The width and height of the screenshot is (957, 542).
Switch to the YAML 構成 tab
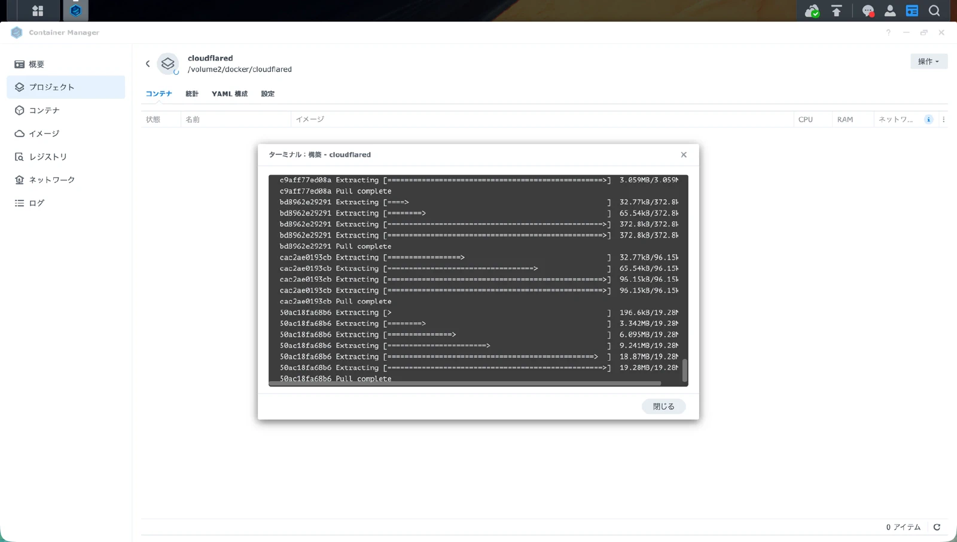coord(229,94)
